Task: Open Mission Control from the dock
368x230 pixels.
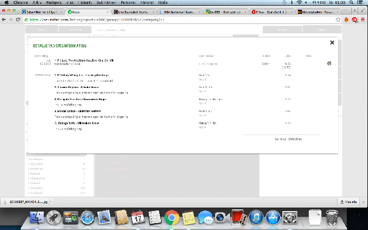Action: [70, 217]
